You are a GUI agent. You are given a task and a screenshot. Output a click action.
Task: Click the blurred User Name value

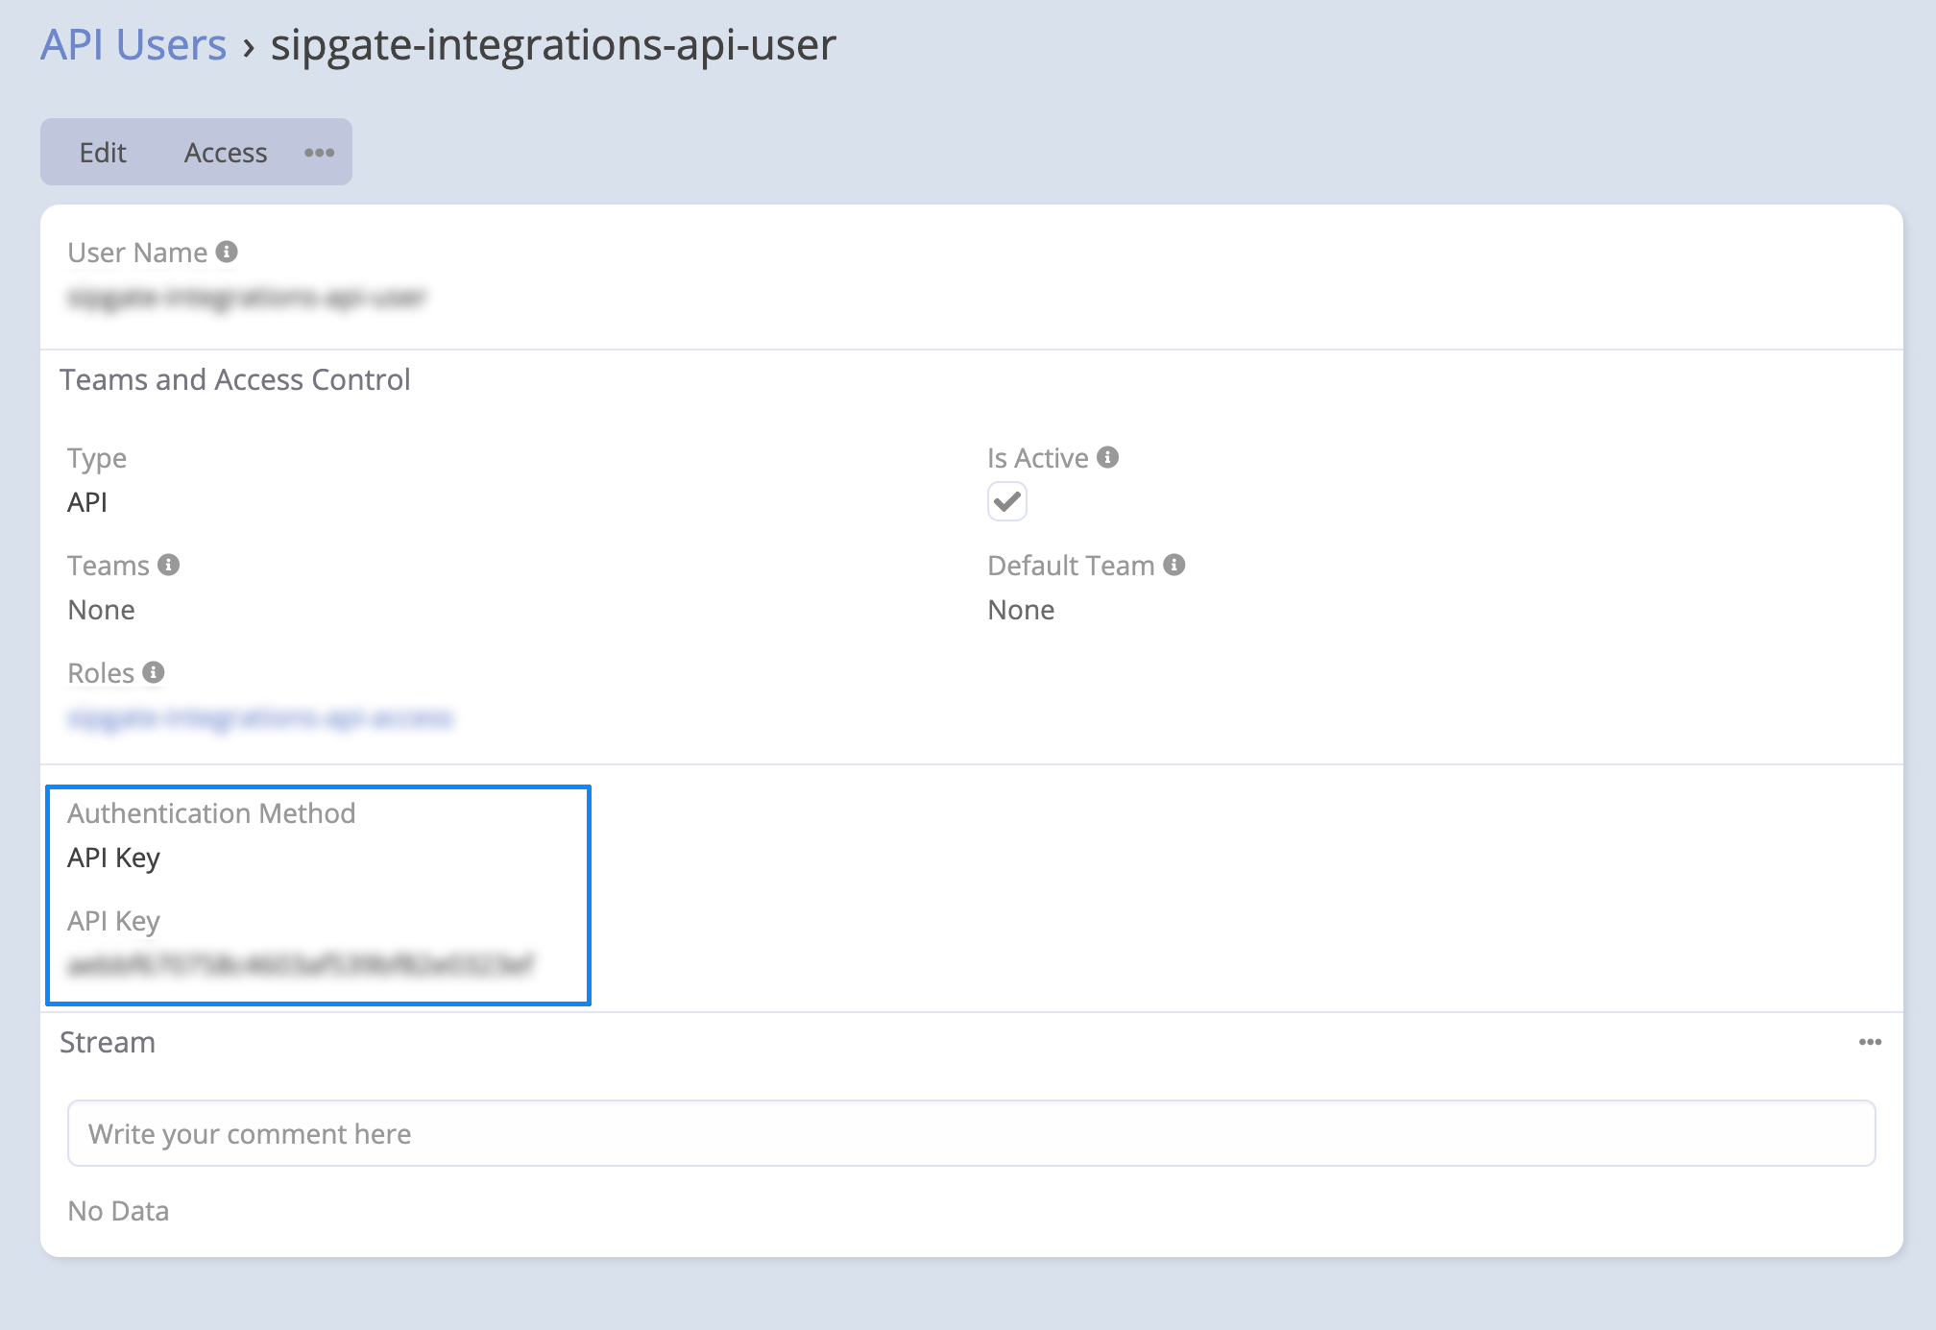pos(246,298)
